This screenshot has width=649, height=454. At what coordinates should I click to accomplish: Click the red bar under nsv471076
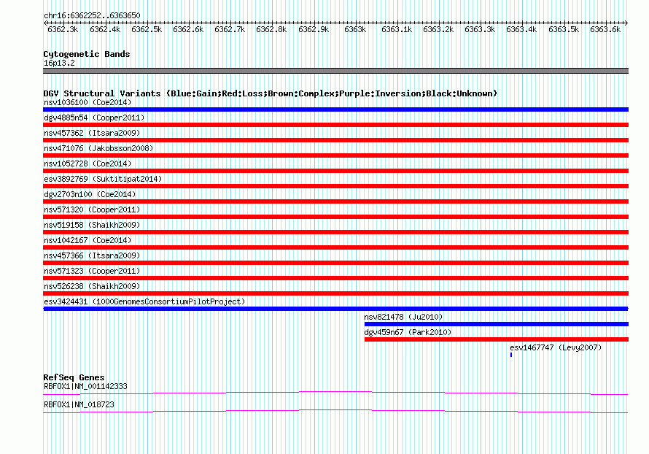[x=335, y=155]
